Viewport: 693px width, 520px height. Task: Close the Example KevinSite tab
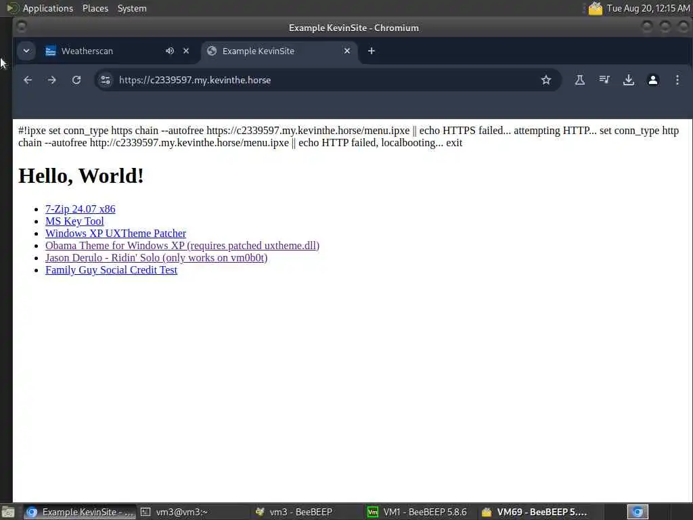[x=347, y=51]
